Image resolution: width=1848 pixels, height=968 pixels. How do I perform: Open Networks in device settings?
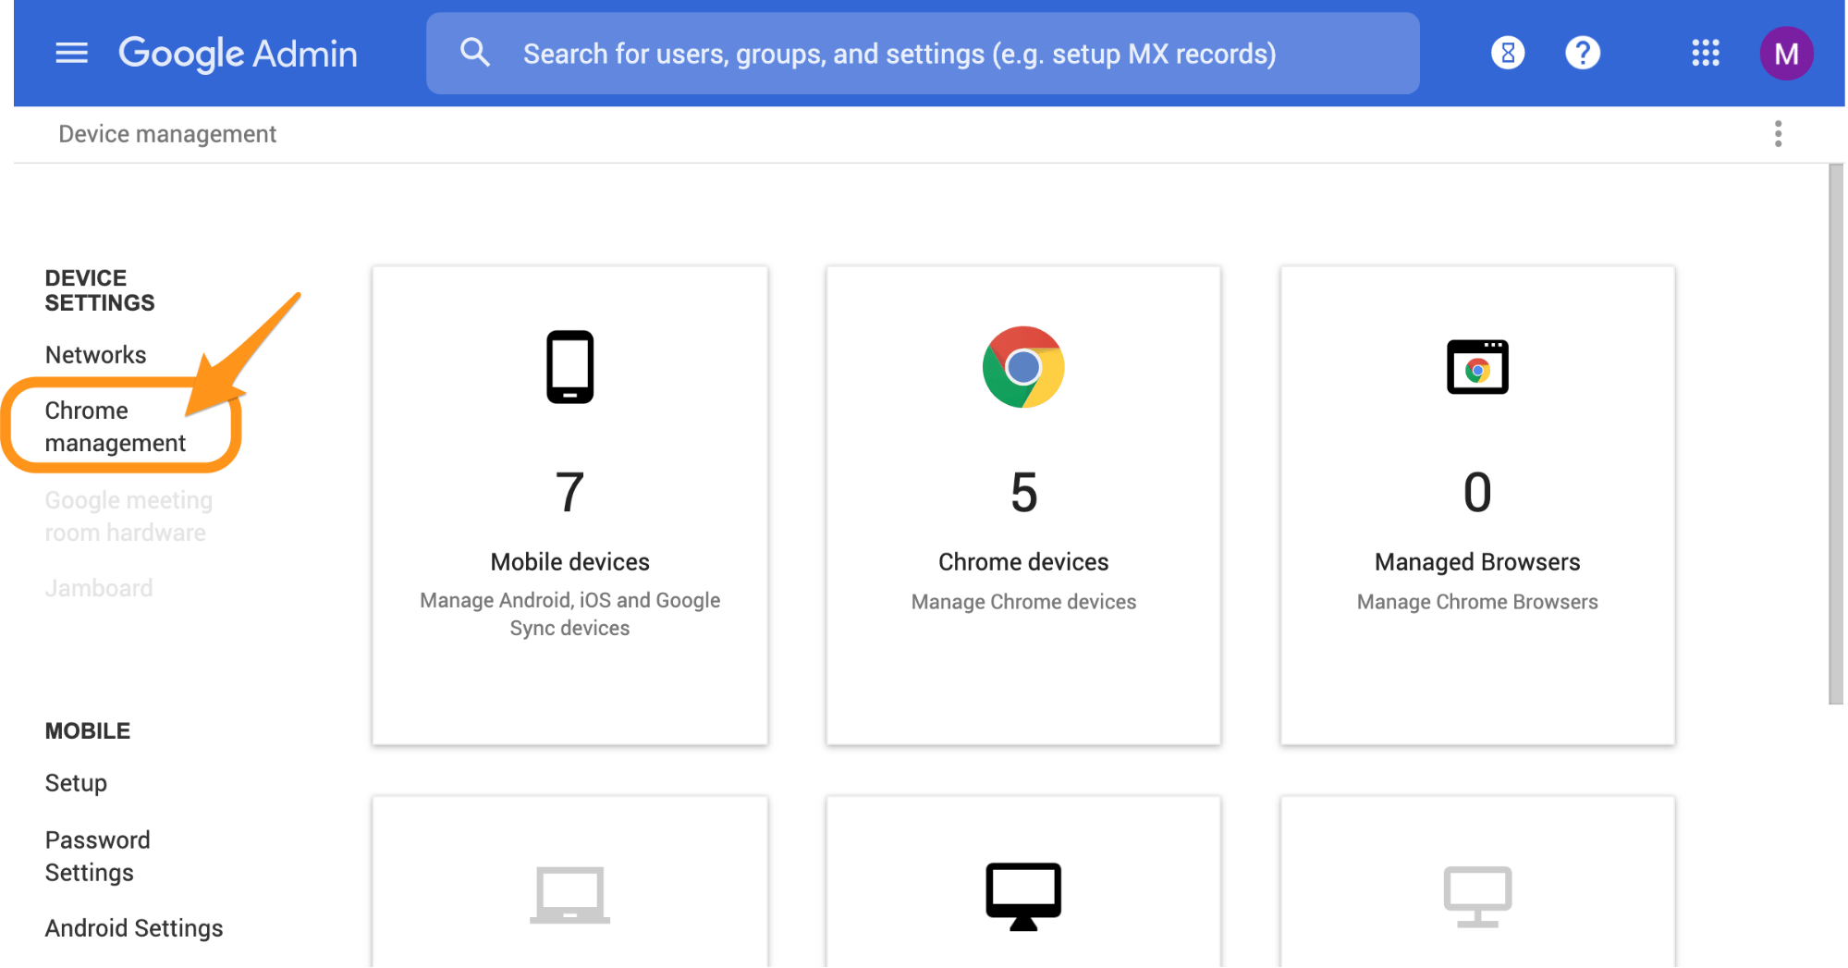[x=96, y=355]
